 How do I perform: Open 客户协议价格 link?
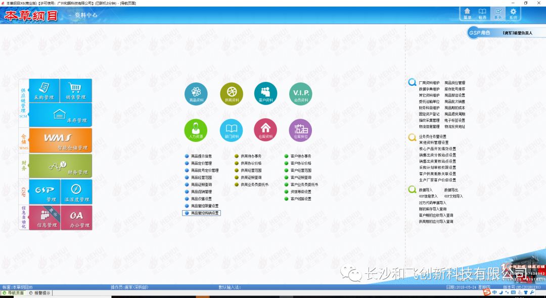coord(301,163)
